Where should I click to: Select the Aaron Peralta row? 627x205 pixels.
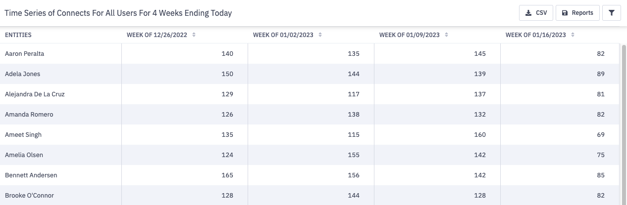(24, 53)
